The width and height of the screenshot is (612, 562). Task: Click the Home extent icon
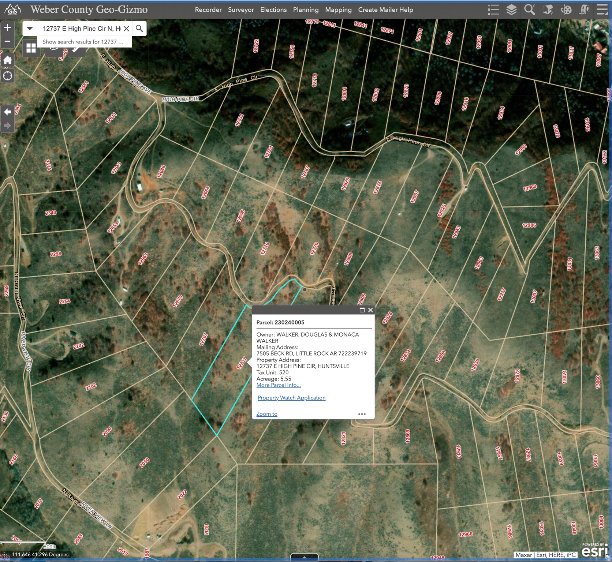pyautogui.click(x=7, y=60)
